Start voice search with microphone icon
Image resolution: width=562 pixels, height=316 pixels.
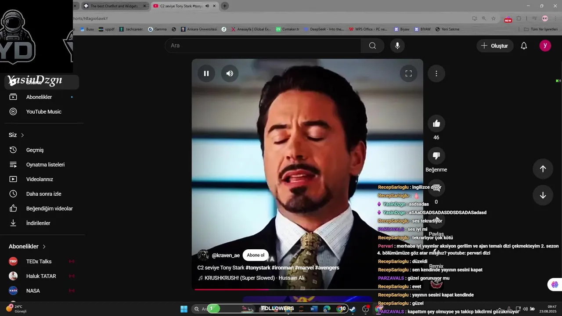coord(397,46)
